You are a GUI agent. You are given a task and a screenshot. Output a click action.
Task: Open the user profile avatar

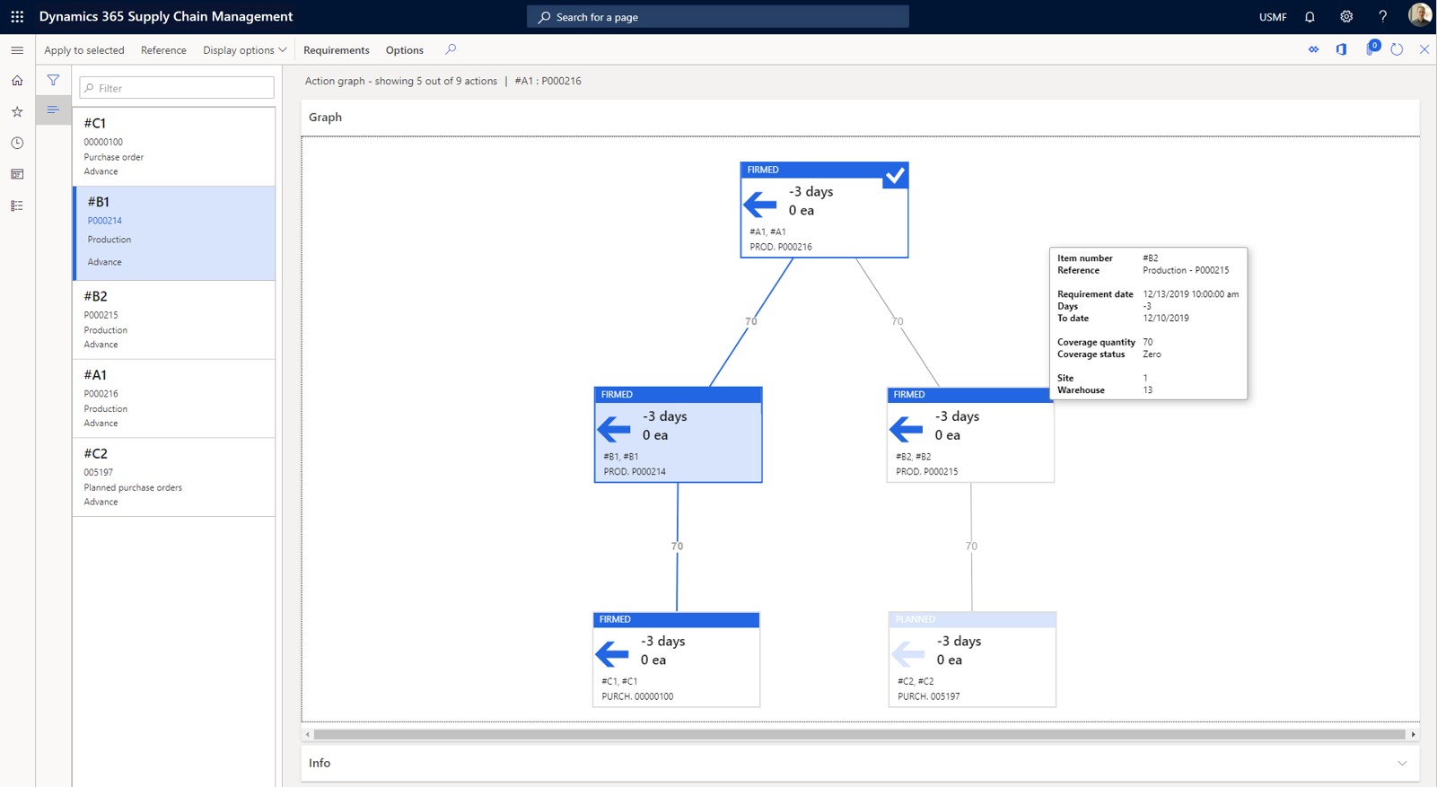[1420, 14]
